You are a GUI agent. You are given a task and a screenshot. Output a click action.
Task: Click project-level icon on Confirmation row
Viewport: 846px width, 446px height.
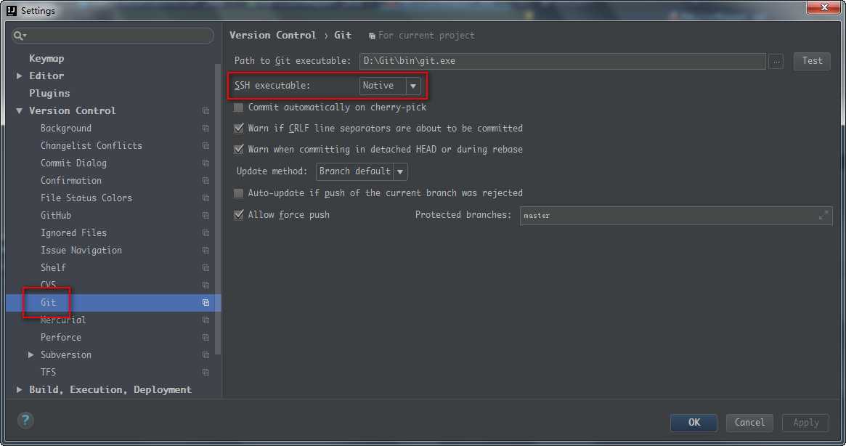tap(206, 180)
